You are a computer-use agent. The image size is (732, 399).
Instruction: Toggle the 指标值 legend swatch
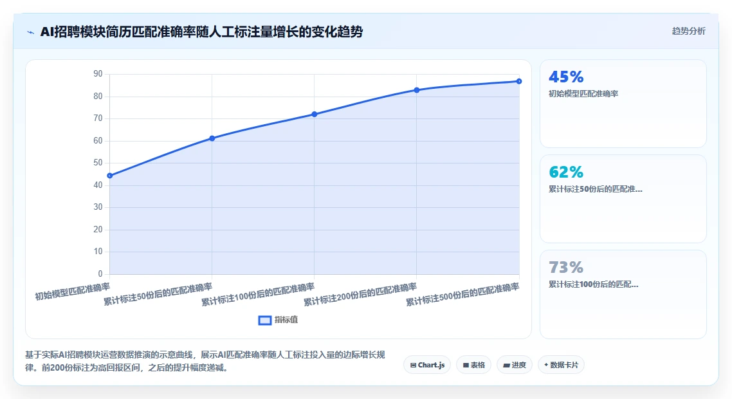tap(265, 320)
